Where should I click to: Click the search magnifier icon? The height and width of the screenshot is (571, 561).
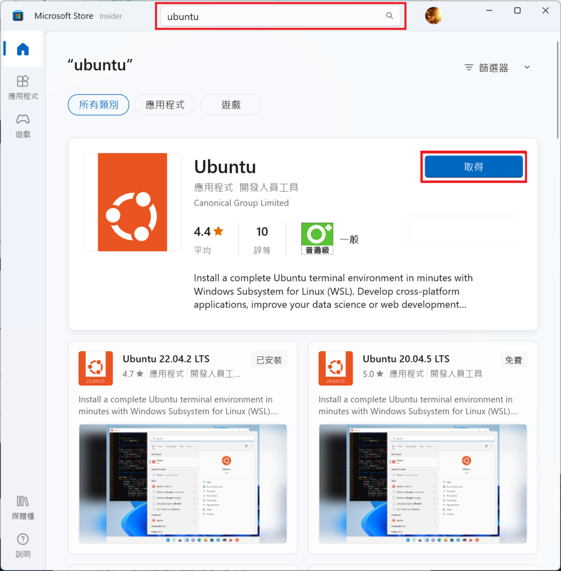point(389,16)
